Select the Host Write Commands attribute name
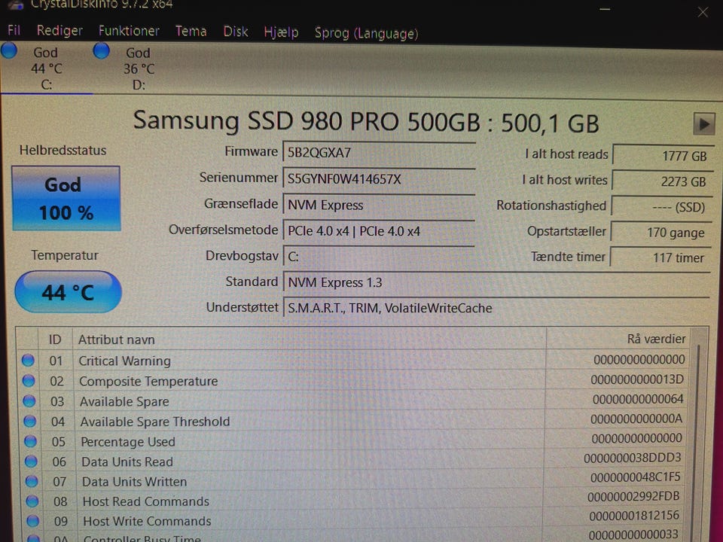 147,521
